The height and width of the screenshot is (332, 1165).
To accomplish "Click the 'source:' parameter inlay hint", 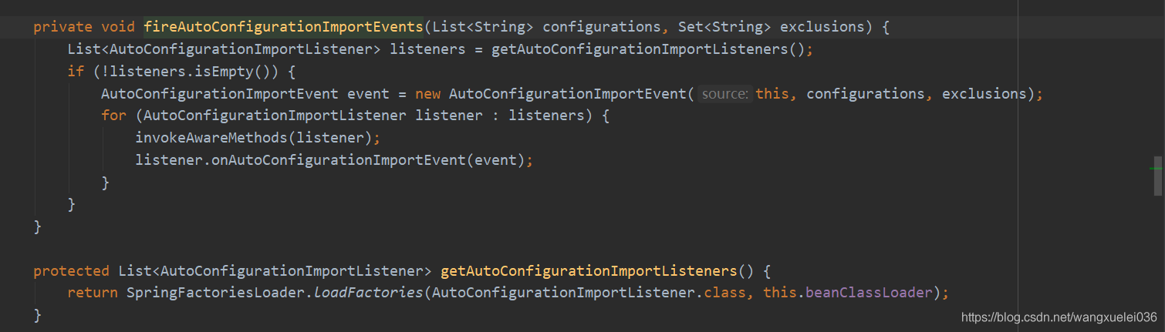I will (x=724, y=94).
